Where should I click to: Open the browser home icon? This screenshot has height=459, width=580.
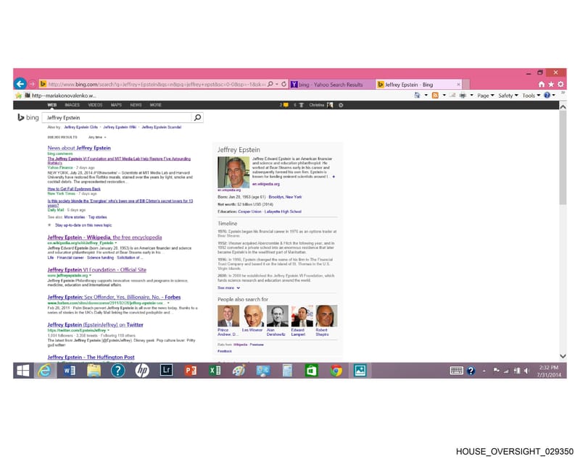[542, 84]
